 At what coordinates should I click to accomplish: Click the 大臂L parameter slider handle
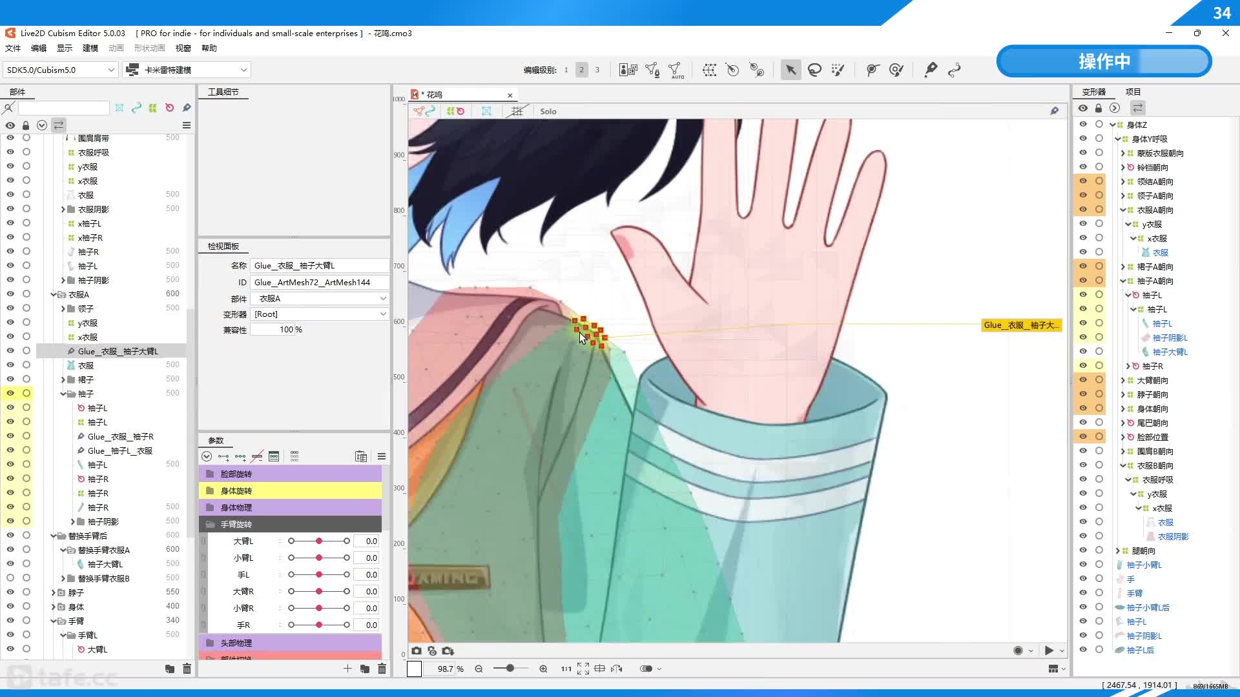(x=319, y=541)
